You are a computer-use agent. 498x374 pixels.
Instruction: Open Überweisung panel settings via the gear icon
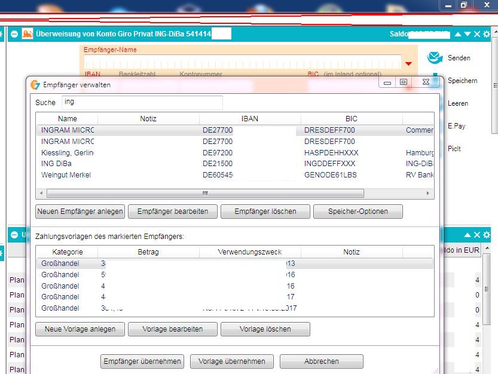(487, 34)
